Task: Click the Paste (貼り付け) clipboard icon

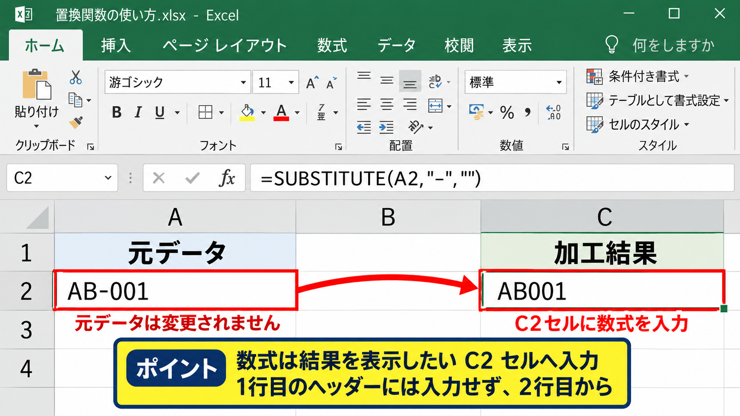Action: click(37, 84)
